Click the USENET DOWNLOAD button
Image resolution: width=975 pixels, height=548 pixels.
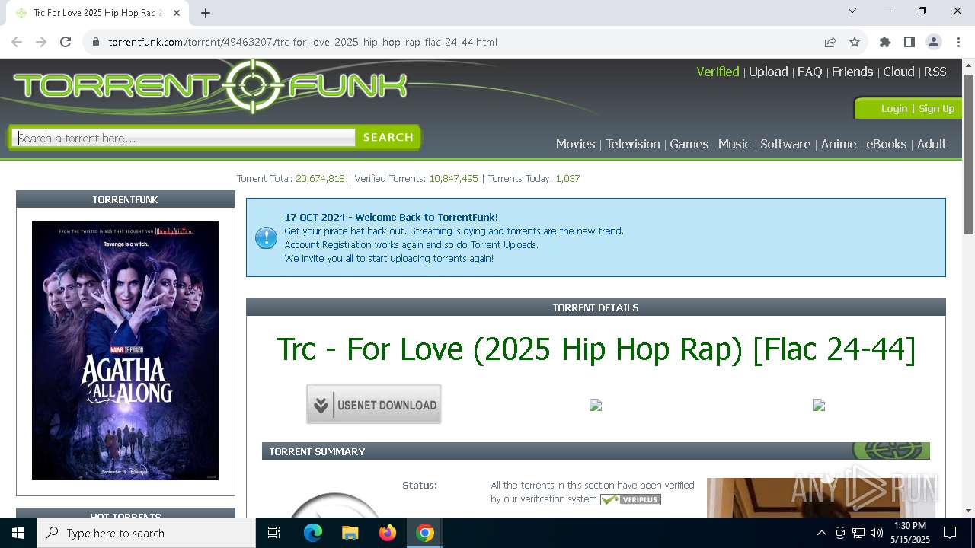(374, 404)
